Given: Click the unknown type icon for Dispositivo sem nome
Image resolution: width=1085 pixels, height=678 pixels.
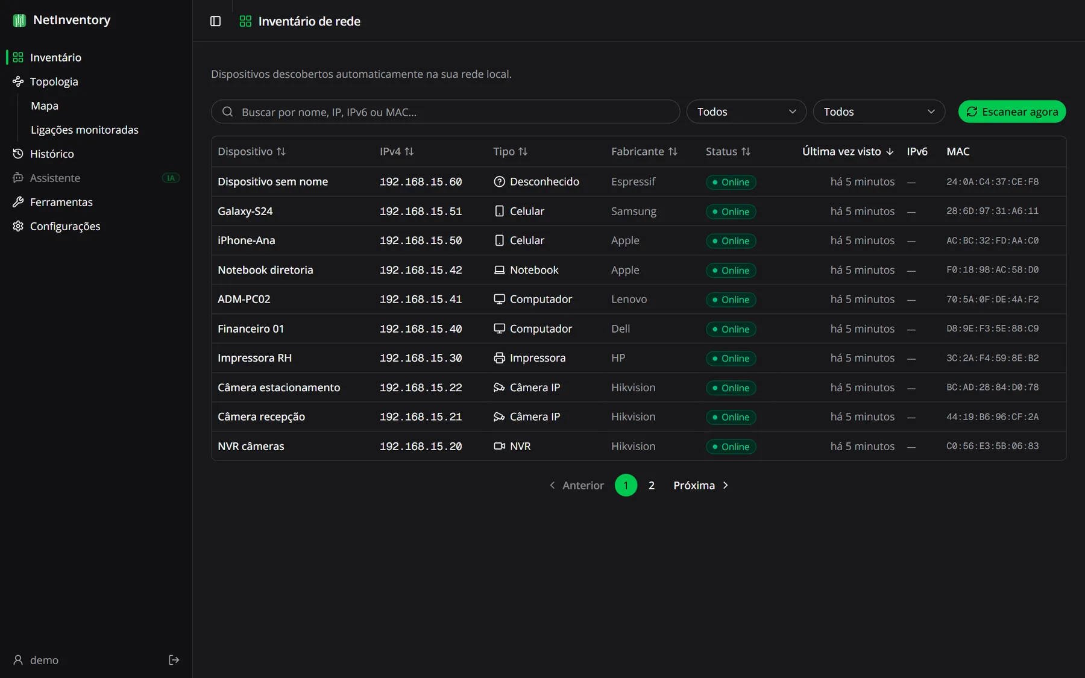Looking at the screenshot, I should tap(499, 181).
